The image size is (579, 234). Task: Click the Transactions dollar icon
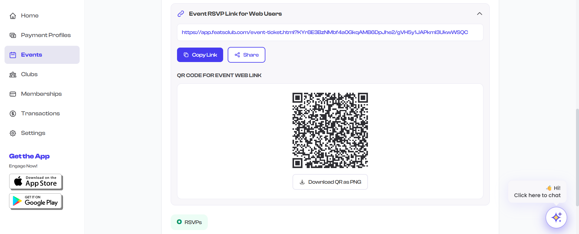pos(13,114)
